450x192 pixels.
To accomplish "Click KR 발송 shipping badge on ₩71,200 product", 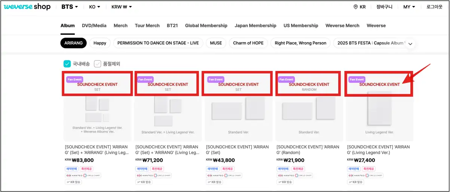I will point(144,182).
